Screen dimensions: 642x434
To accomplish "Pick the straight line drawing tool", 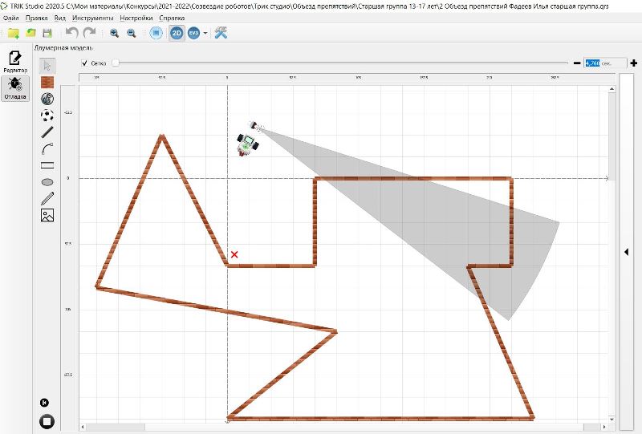I will [47, 132].
